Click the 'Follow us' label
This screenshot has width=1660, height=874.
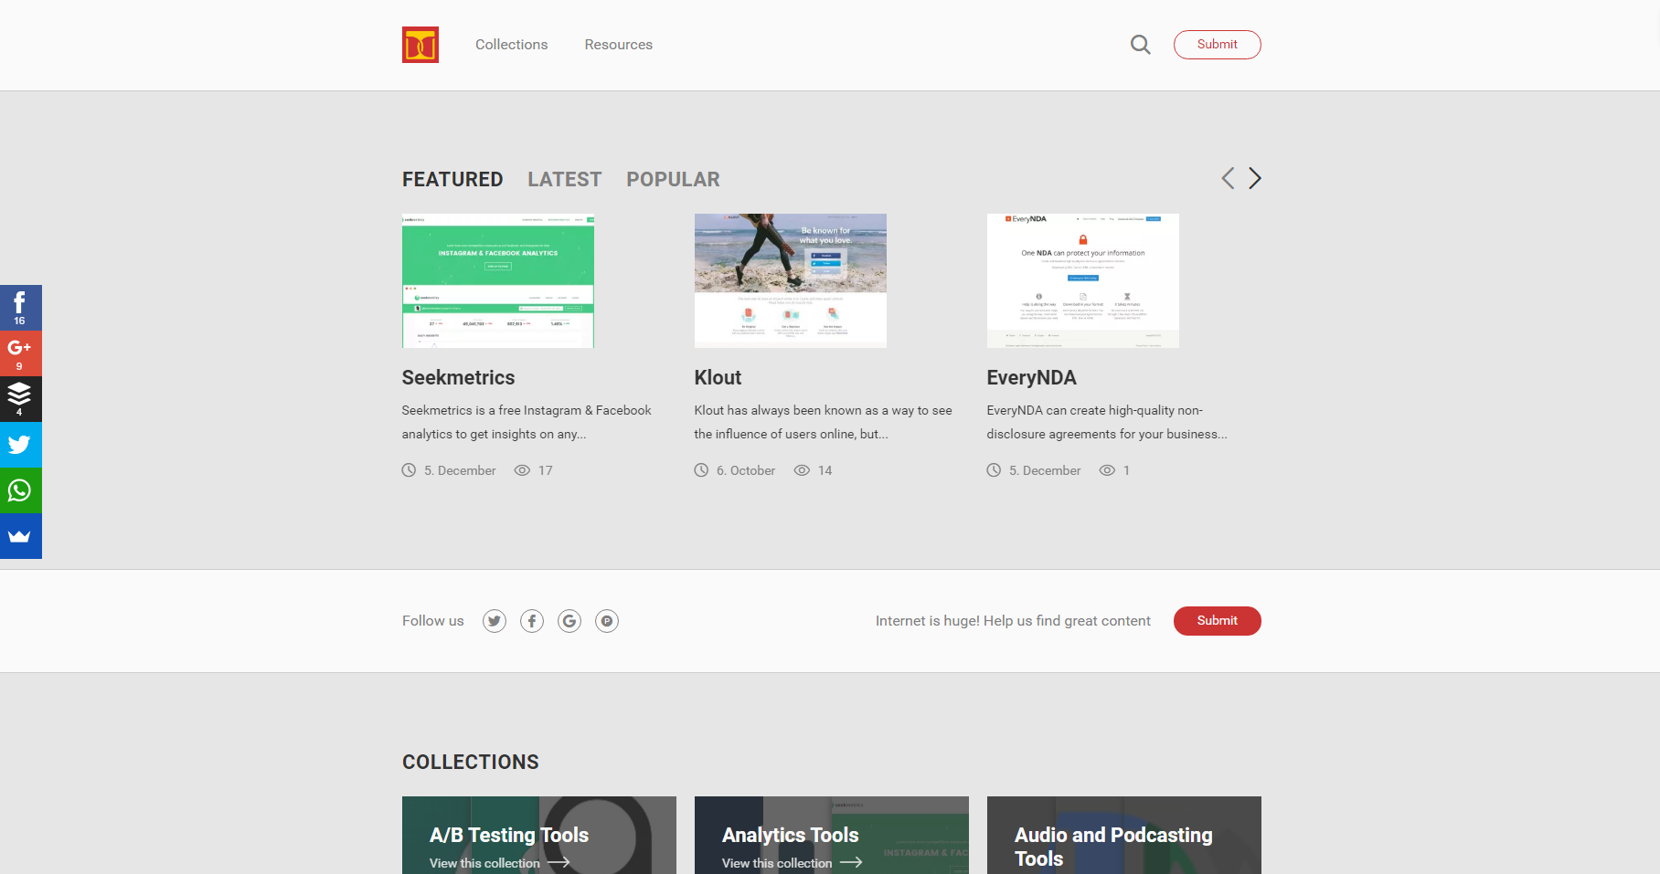pyautogui.click(x=433, y=621)
